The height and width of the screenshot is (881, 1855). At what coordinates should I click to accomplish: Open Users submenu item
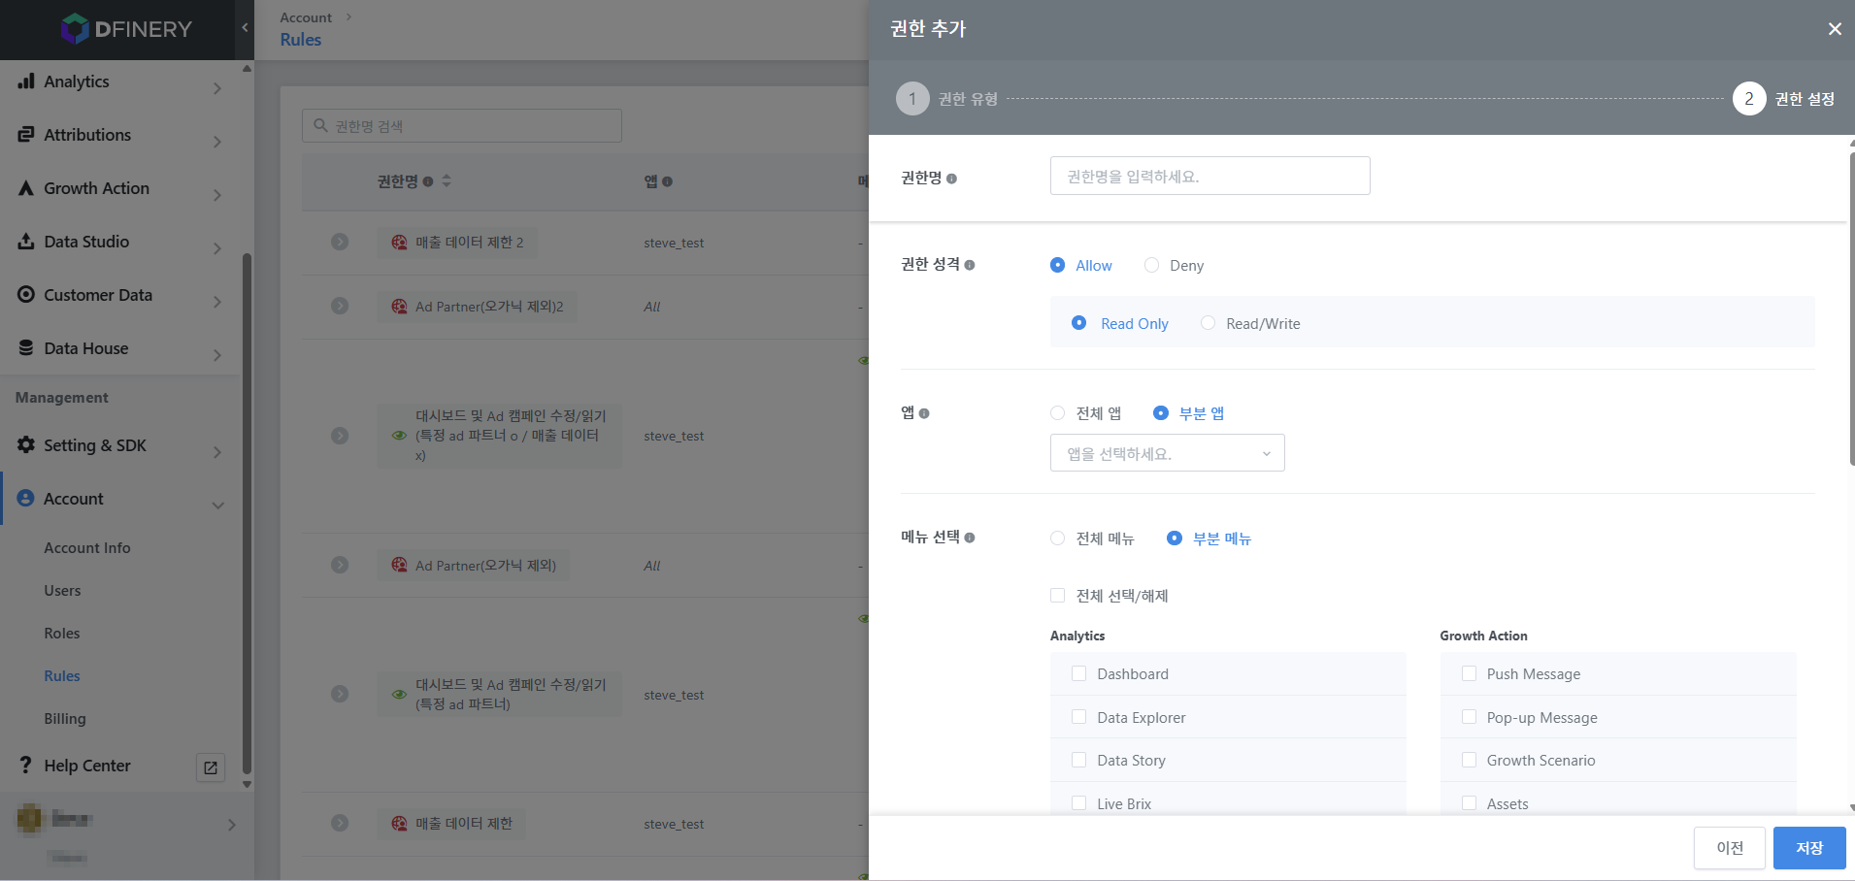click(x=62, y=591)
